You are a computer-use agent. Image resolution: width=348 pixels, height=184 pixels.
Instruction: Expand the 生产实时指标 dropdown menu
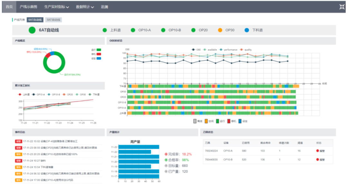[x=56, y=7]
